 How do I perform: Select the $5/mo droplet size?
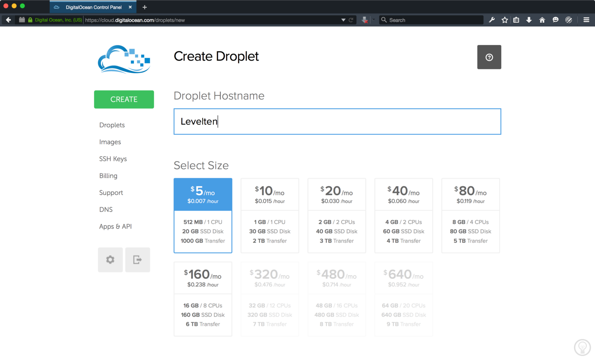point(203,215)
